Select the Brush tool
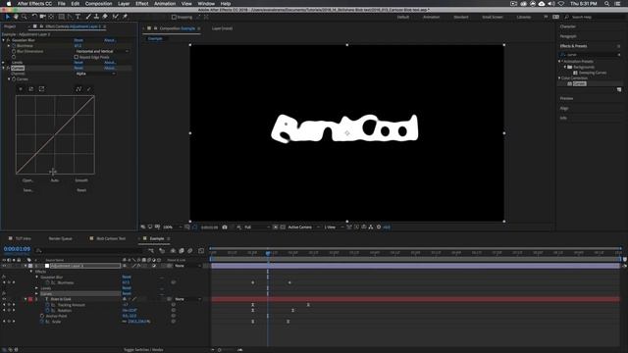628x353 pixels. pyautogui.click(x=88, y=17)
